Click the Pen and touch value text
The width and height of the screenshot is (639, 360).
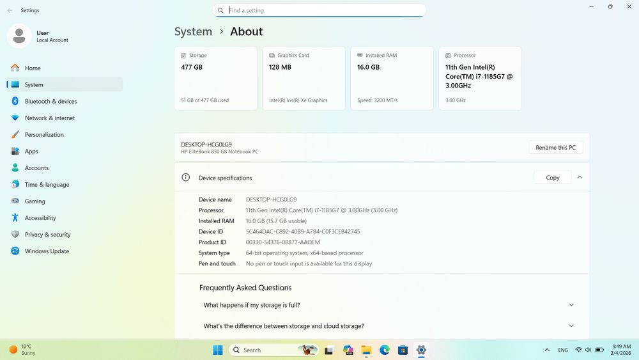coord(309,263)
